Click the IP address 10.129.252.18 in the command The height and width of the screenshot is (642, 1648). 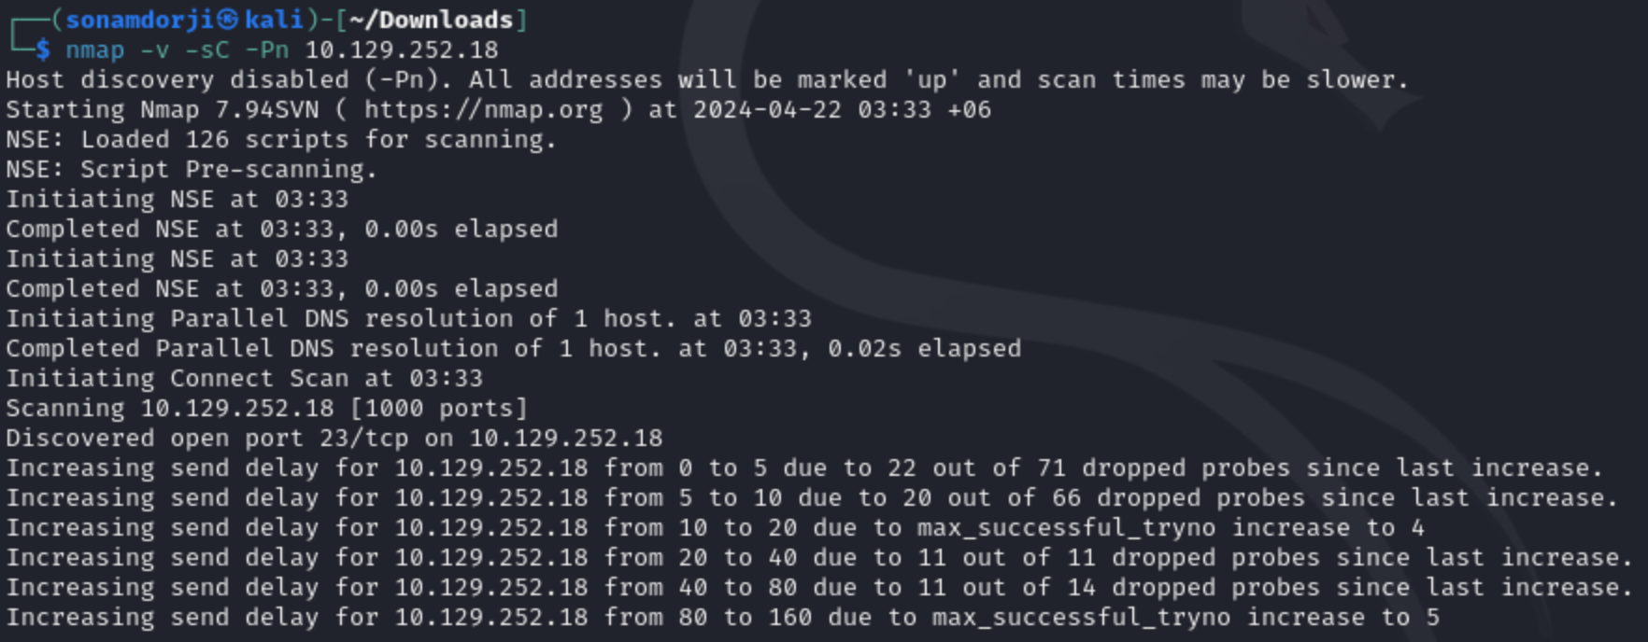point(402,49)
